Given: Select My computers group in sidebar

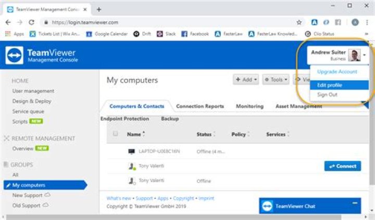Looking at the screenshot, I should [x=45, y=185].
